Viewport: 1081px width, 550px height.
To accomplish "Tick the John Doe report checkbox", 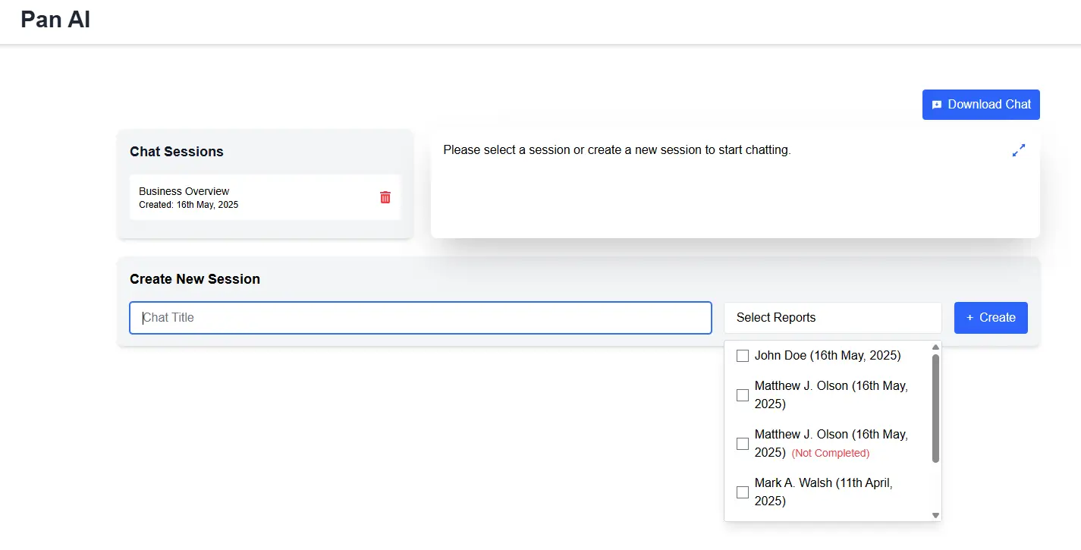I will 743,356.
